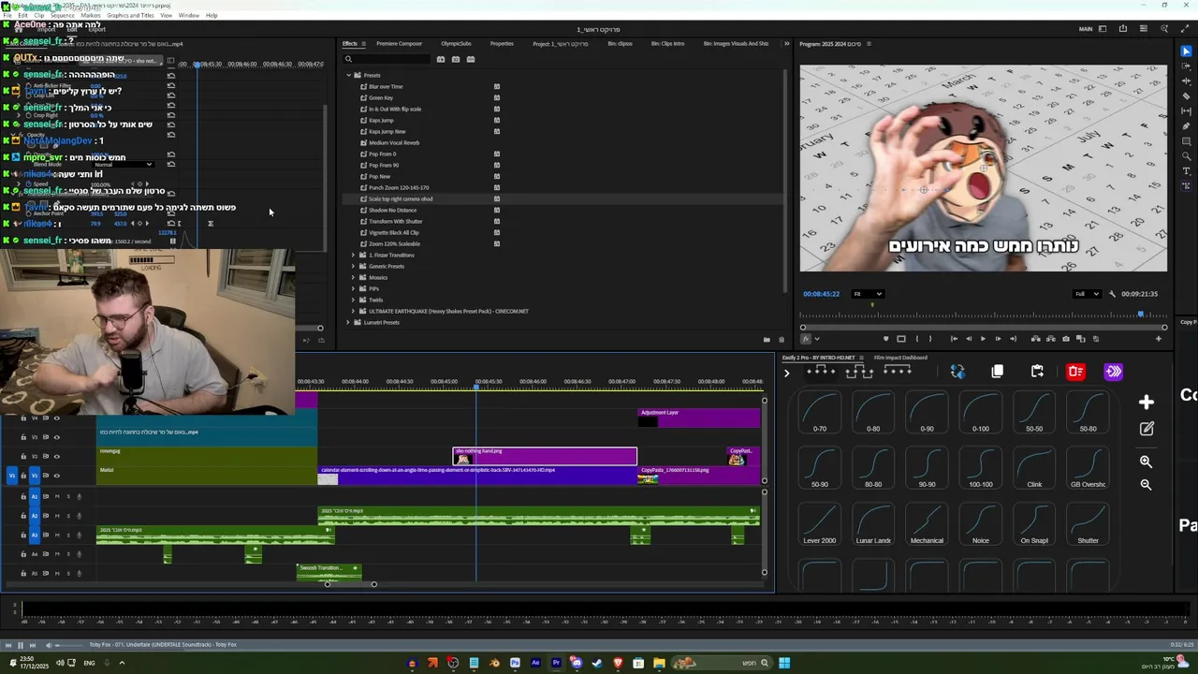Apply the 50-50 easing curve preset
1198x674 pixels.
(1034, 413)
